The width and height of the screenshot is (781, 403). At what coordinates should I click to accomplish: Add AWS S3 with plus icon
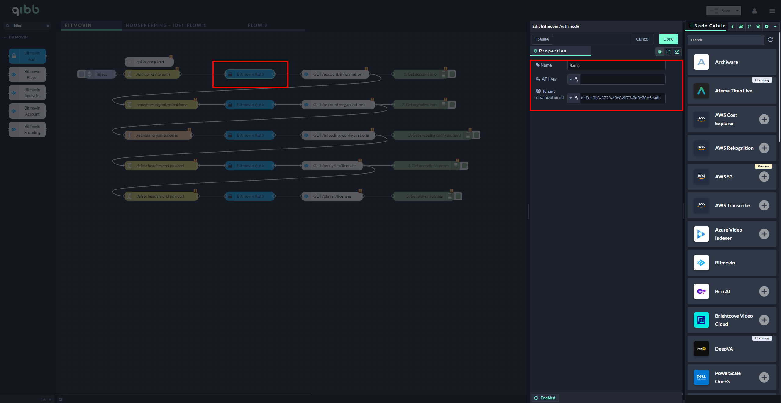pyautogui.click(x=764, y=177)
